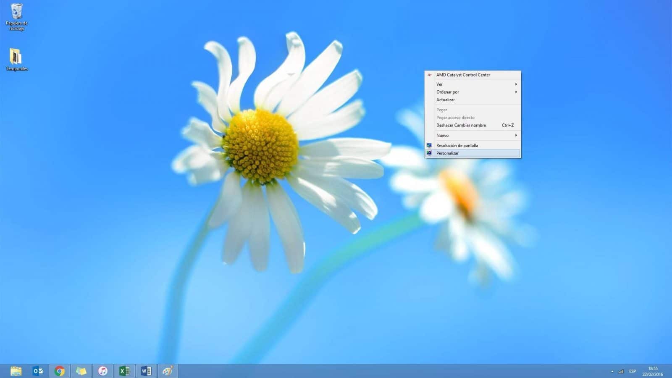Open AMD Catalyst Control Center
This screenshot has height=378, width=672.
pos(463,74)
